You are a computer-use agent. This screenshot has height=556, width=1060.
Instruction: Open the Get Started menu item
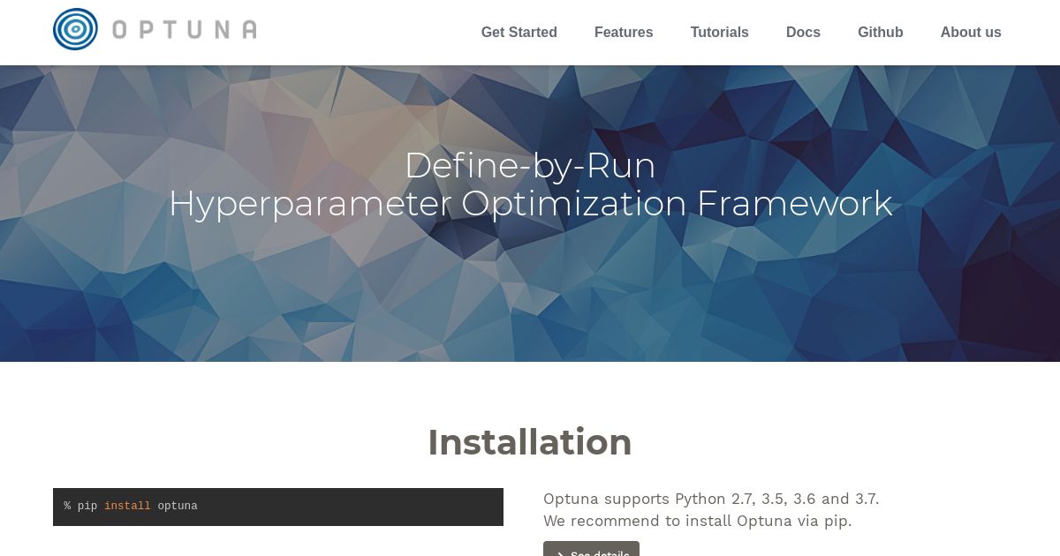(519, 33)
